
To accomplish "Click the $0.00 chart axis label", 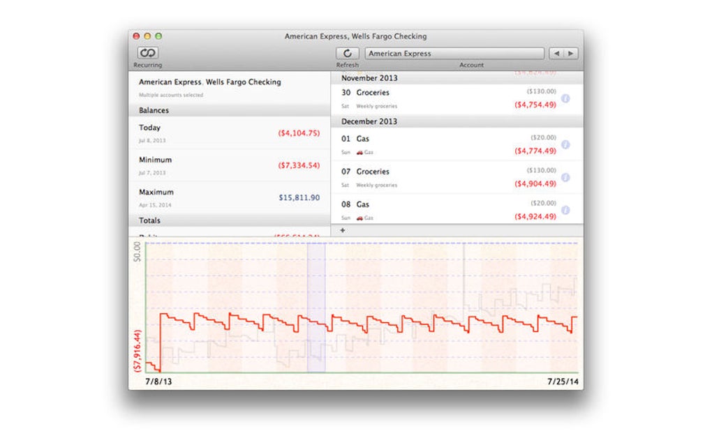I will click(x=137, y=252).
